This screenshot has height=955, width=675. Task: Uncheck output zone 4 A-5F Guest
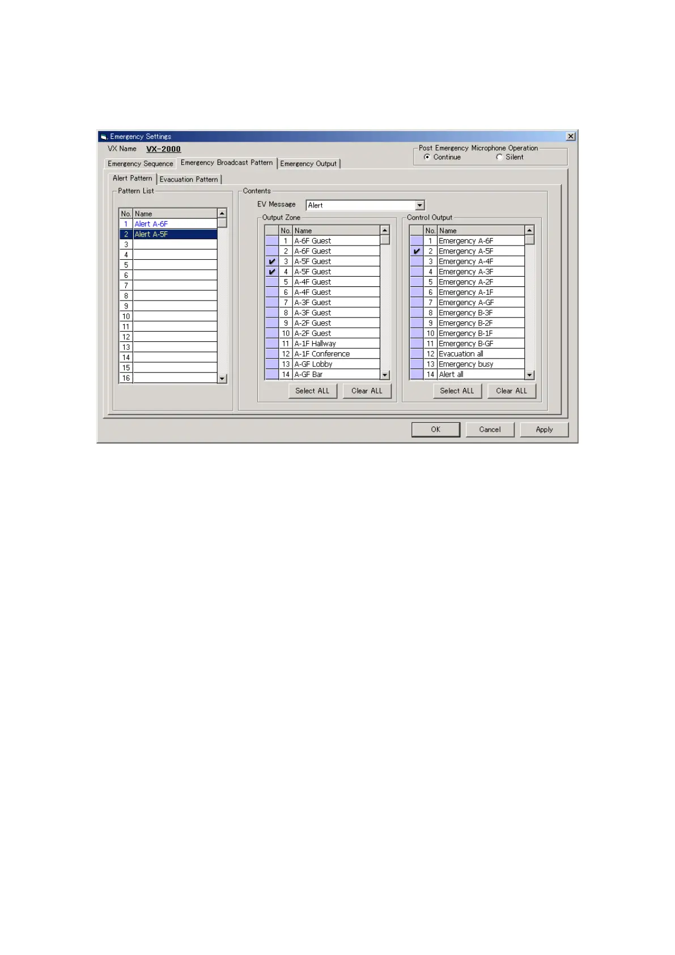tap(272, 272)
